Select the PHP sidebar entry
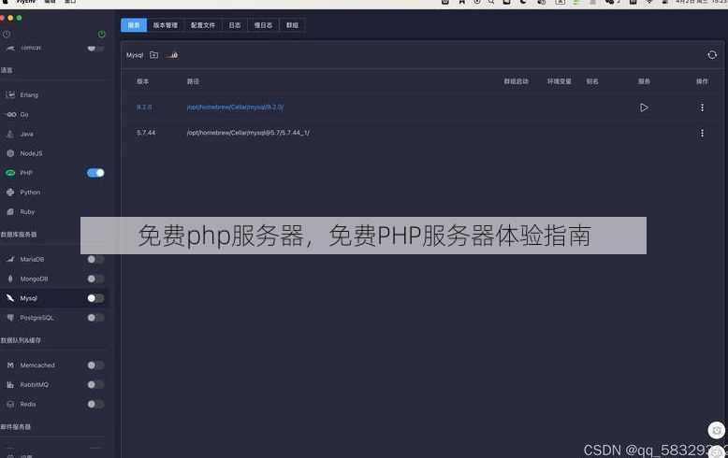The height and width of the screenshot is (458, 728). coord(26,172)
